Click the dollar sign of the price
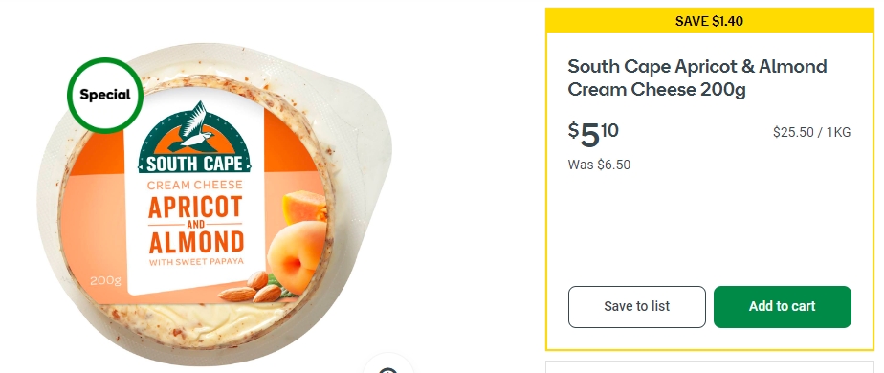 click(x=573, y=131)
